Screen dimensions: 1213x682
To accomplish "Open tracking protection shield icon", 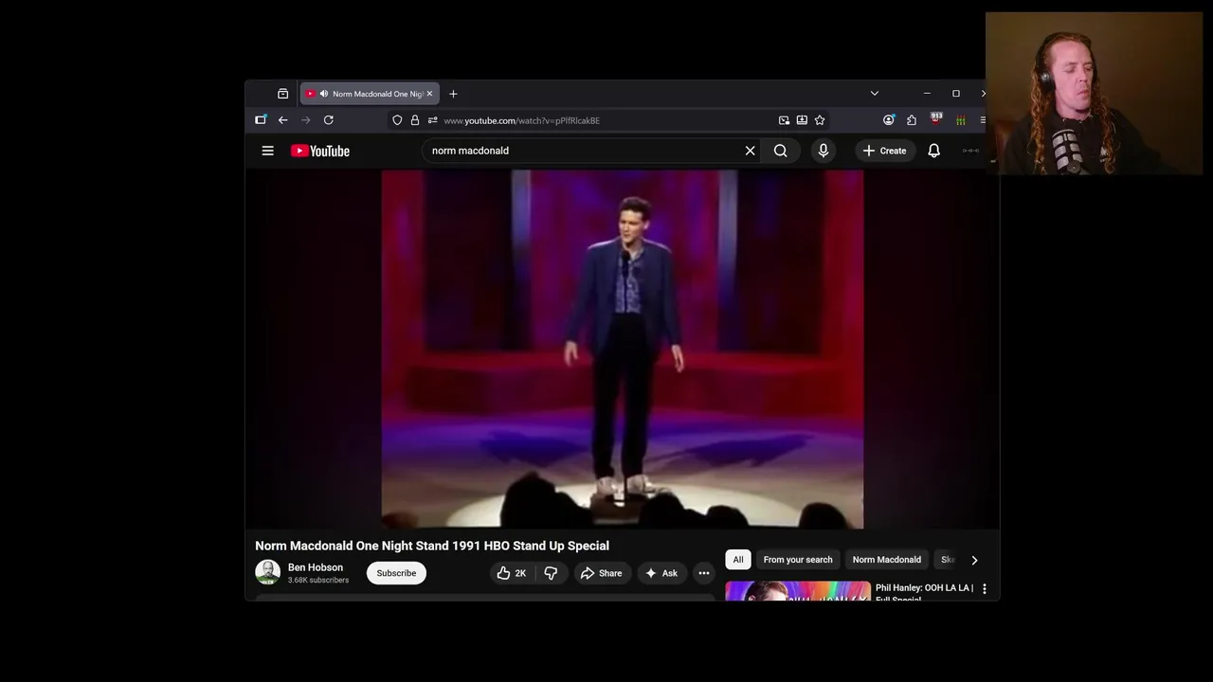I will point(397,120).
